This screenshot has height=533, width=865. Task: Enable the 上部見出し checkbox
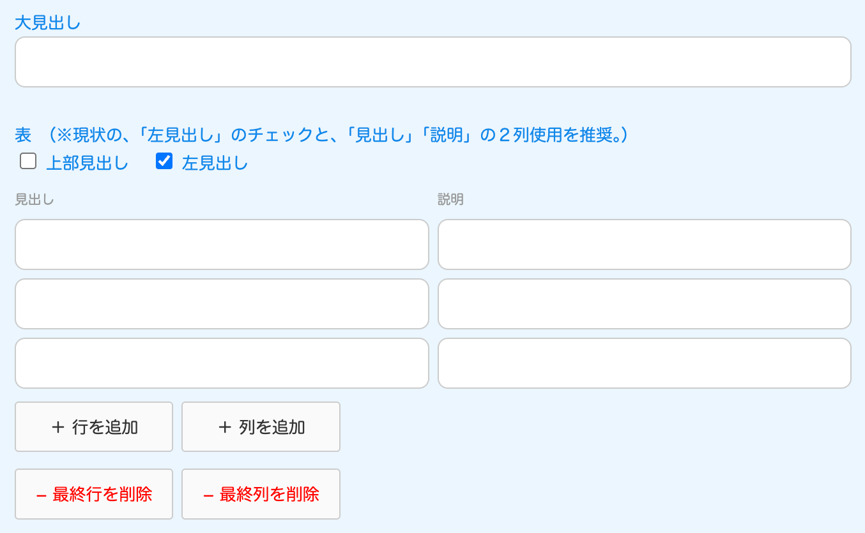[x=28, y=161]
